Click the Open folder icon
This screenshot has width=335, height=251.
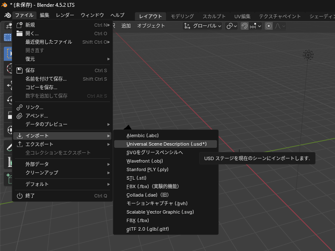tap(20, 34)
